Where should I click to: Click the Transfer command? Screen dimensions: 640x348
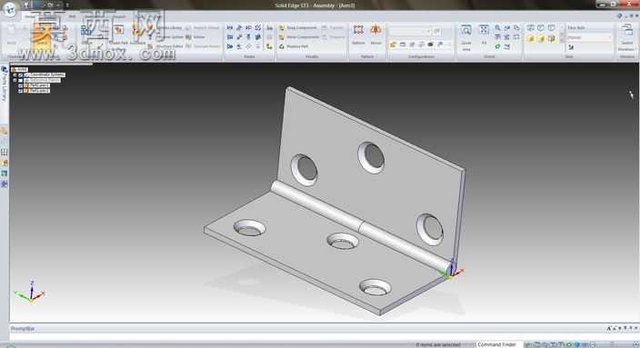(333, 28)
